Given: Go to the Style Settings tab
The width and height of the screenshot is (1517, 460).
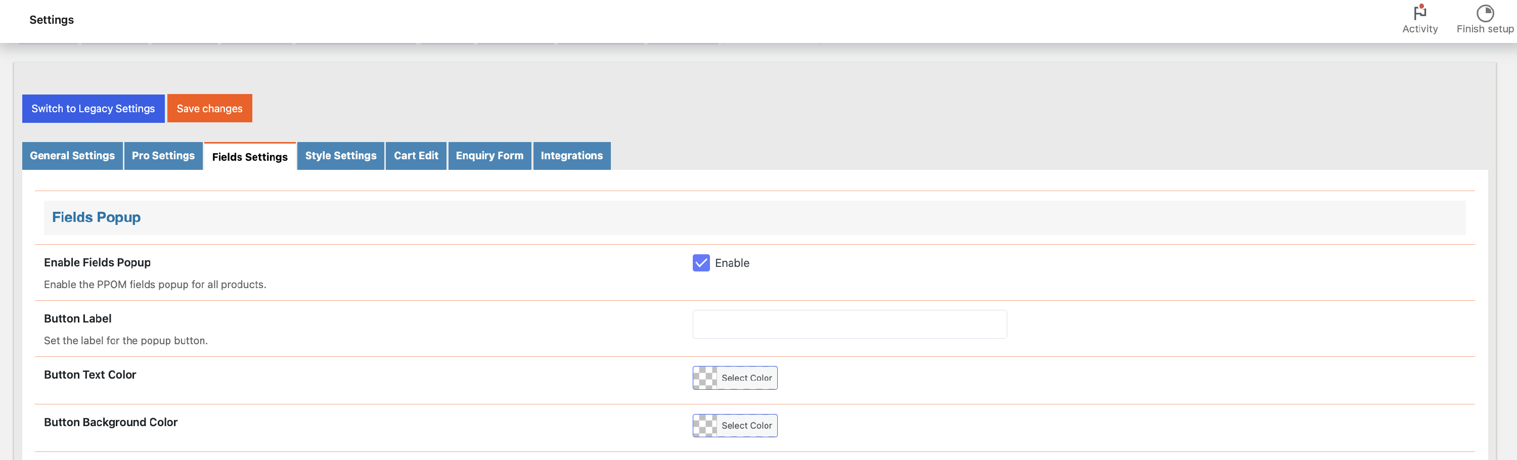Looking at the screenshot, I should [340, 156].
